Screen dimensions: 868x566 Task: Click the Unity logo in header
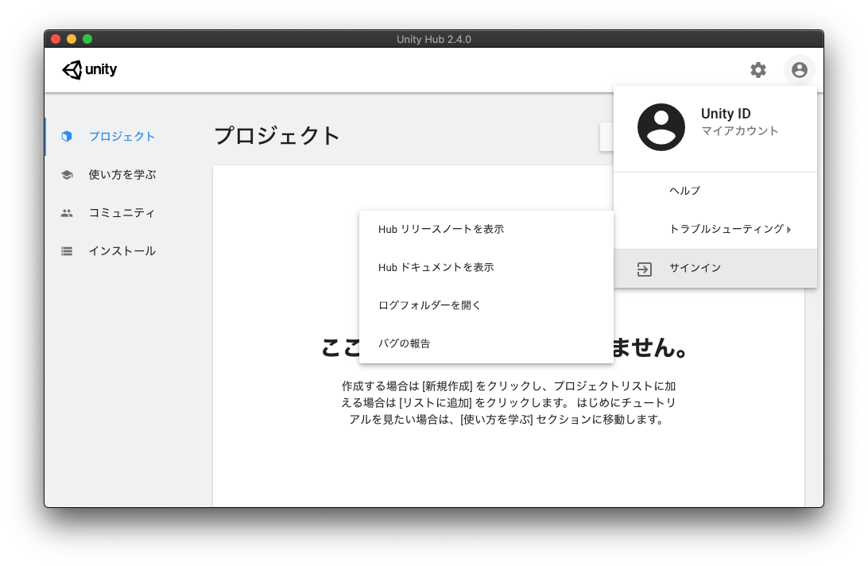[89, 70]
